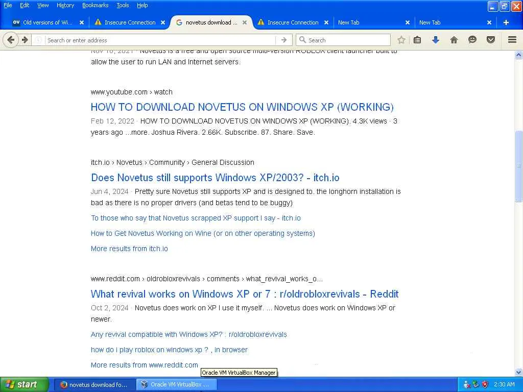Screen dimensions: 523x392
Task: Click the Go arrow in address bar
Action: [x=284, y=40]
